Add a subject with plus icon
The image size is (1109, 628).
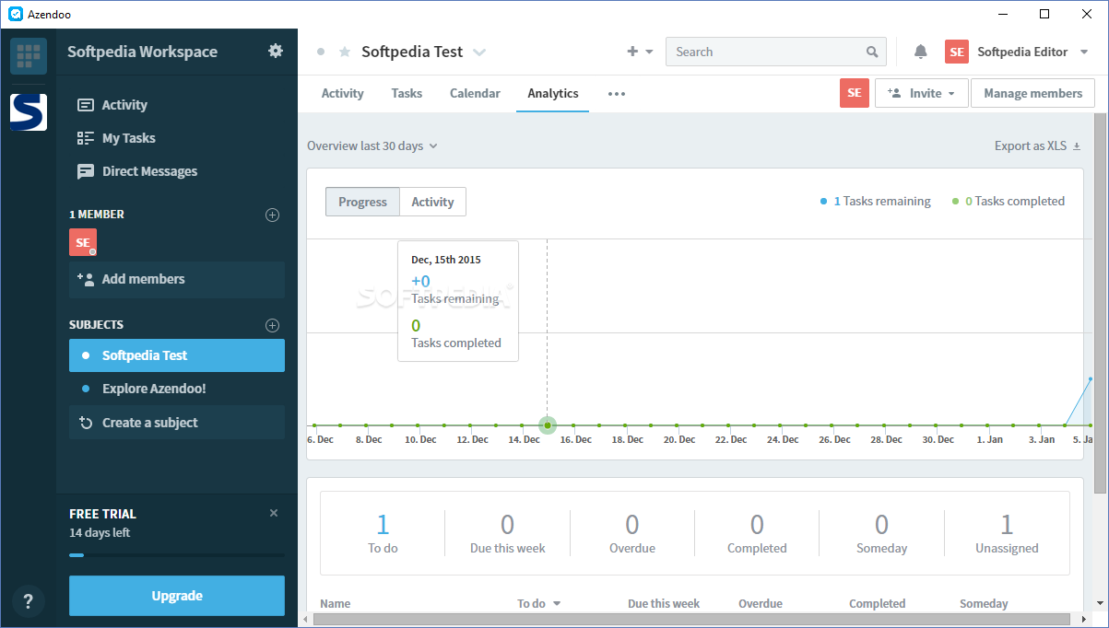click(272, 325)
